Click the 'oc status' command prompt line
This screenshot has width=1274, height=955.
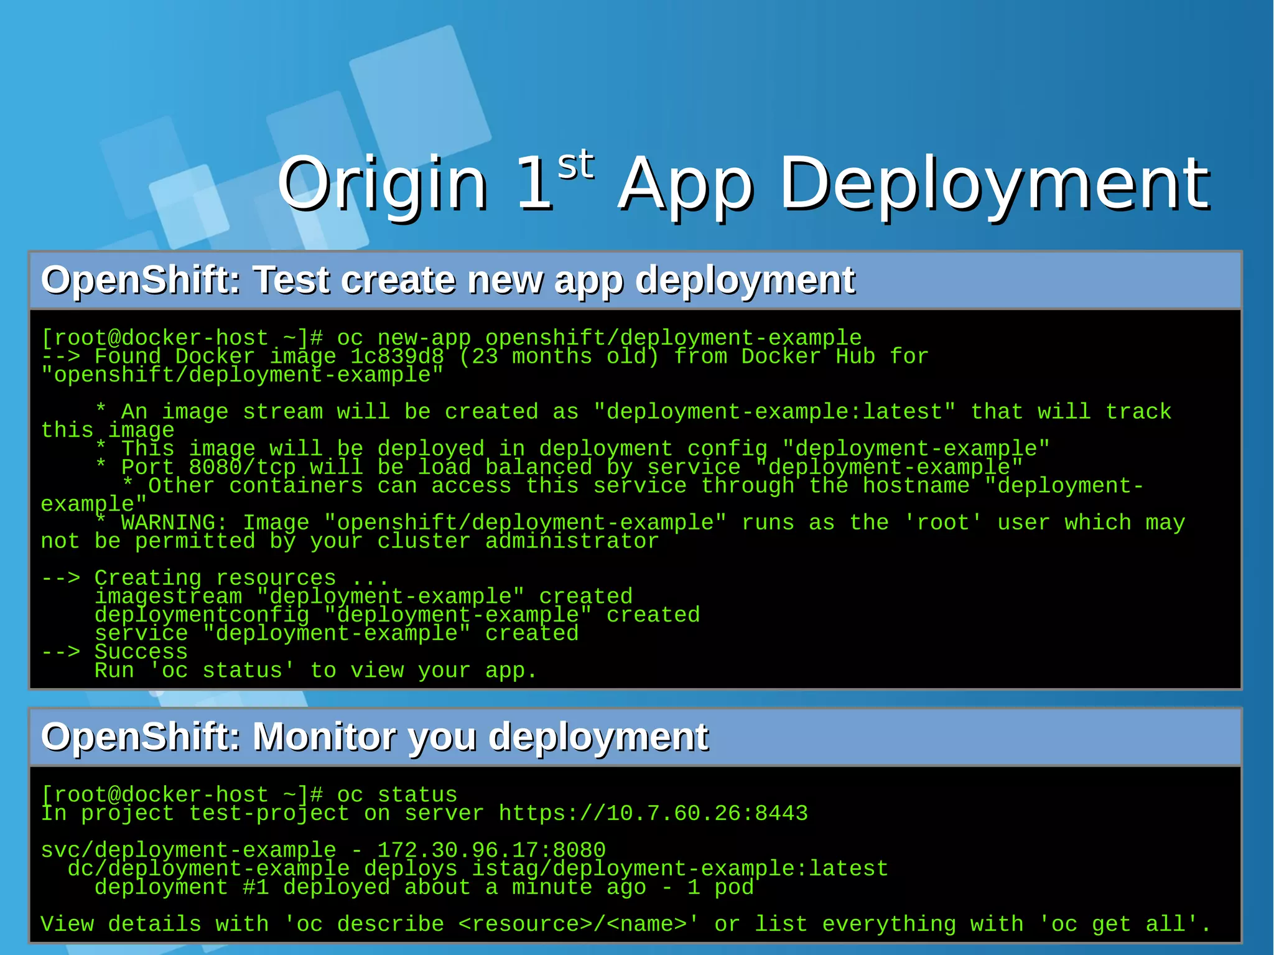coord(249,795)
